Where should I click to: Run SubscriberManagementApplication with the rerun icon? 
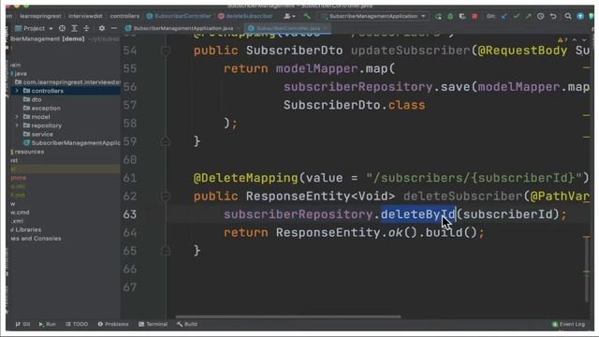pyautogui.click(x=438, y=17)
